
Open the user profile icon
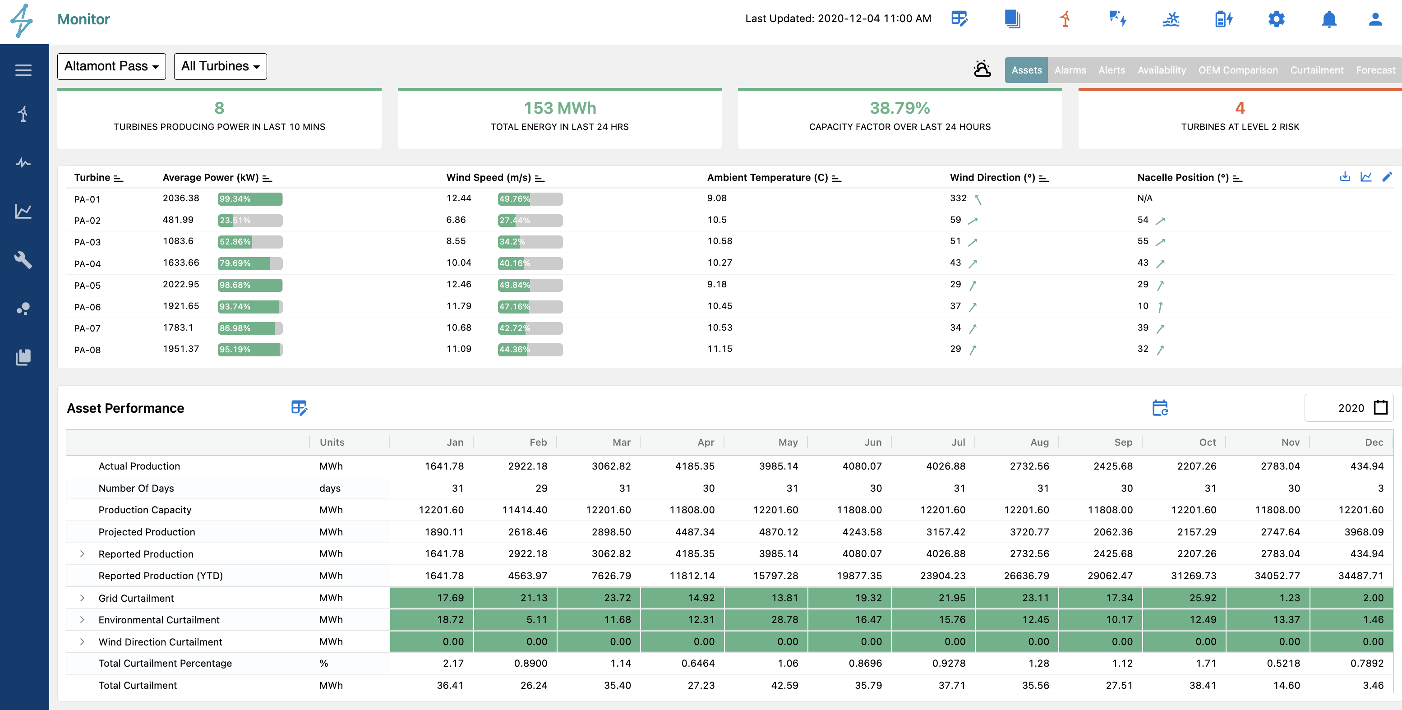(x=1375, y=19)
